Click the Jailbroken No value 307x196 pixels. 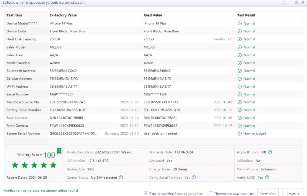258,161
